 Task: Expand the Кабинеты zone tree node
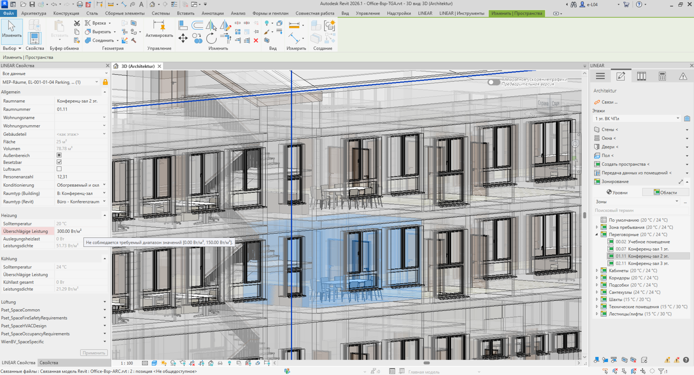[597, 270]
